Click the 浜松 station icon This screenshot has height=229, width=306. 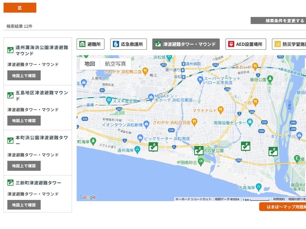(184, 77)
